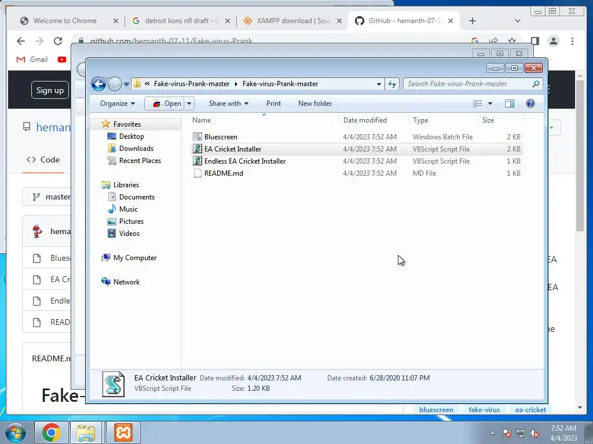Open the Windows Start menu
593x444 pixels.
[x=15, y=432]
